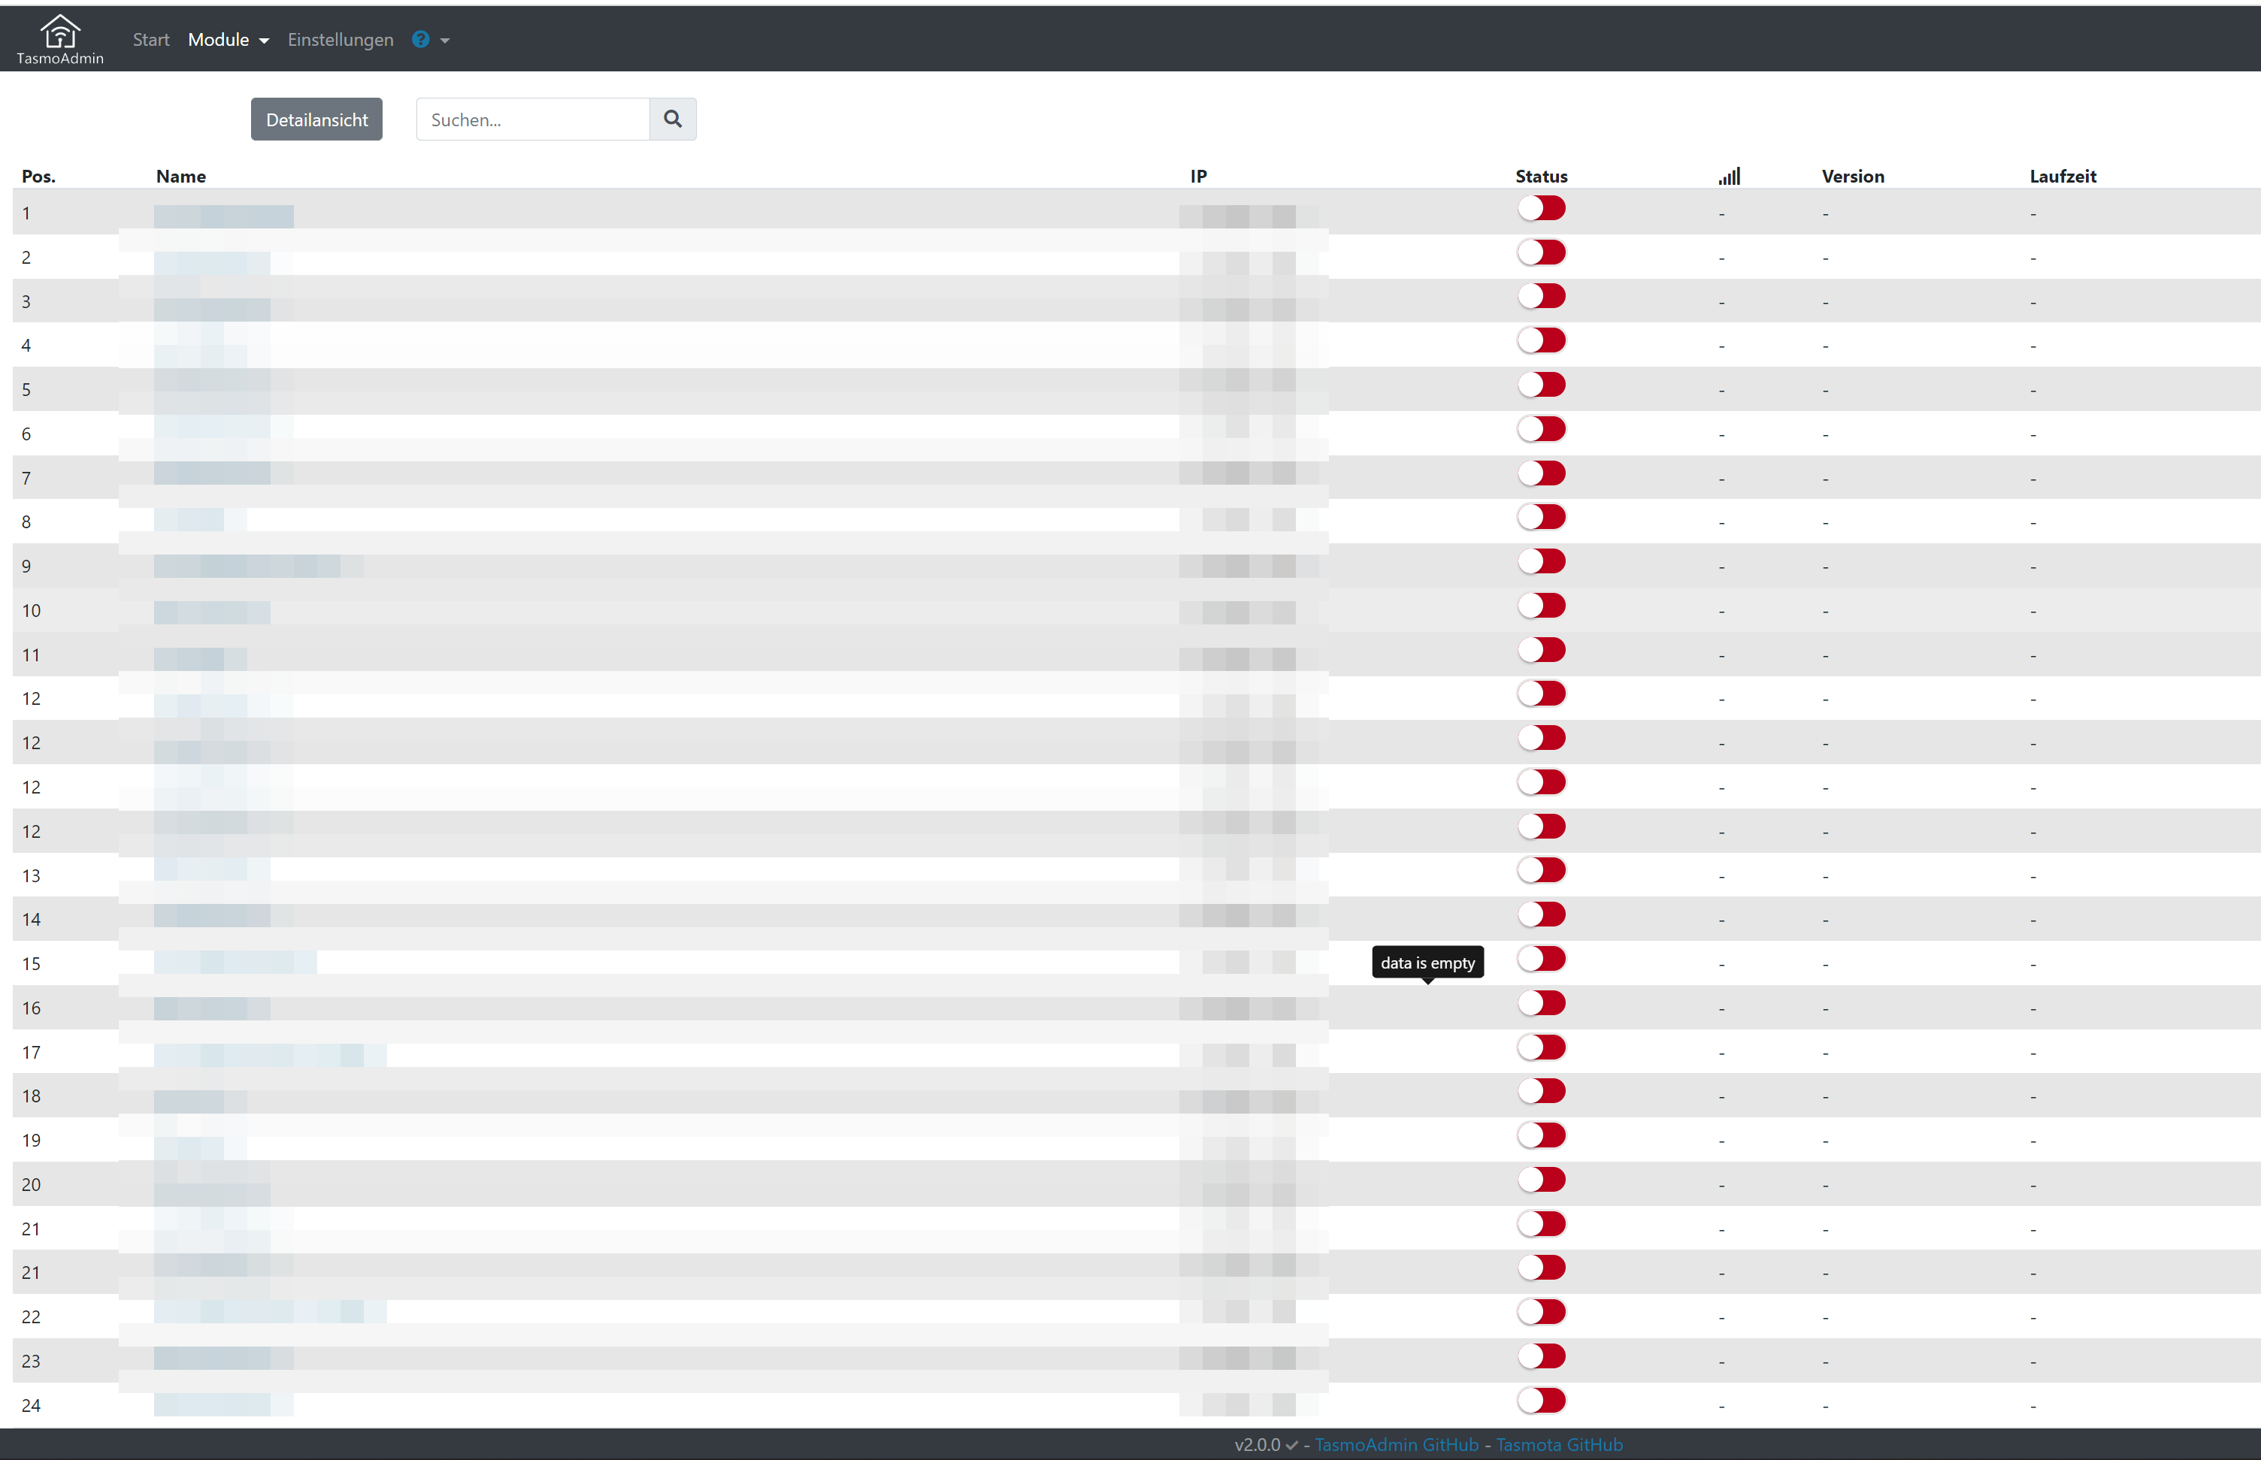Screen dimensions: 2261x1460
Task: Click the signal strength column icon
Action: [x=1729, y=175]
